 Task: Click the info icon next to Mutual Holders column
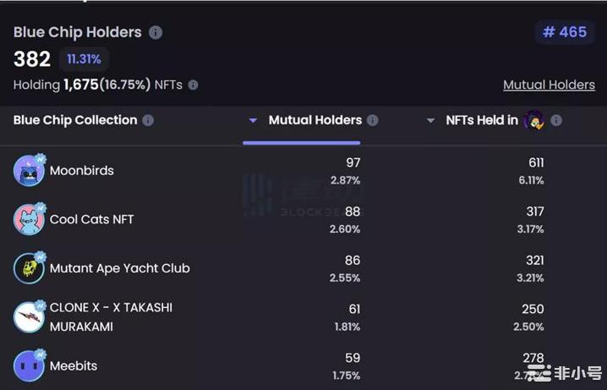point(373,120)
